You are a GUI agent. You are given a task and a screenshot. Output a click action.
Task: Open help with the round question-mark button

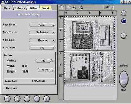click(x=124, y=13)
